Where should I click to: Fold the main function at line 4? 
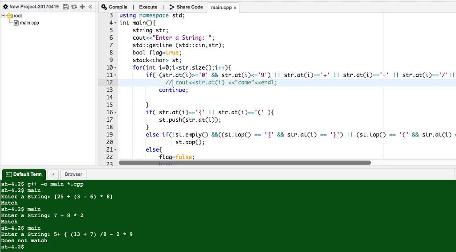coord(115,23)
